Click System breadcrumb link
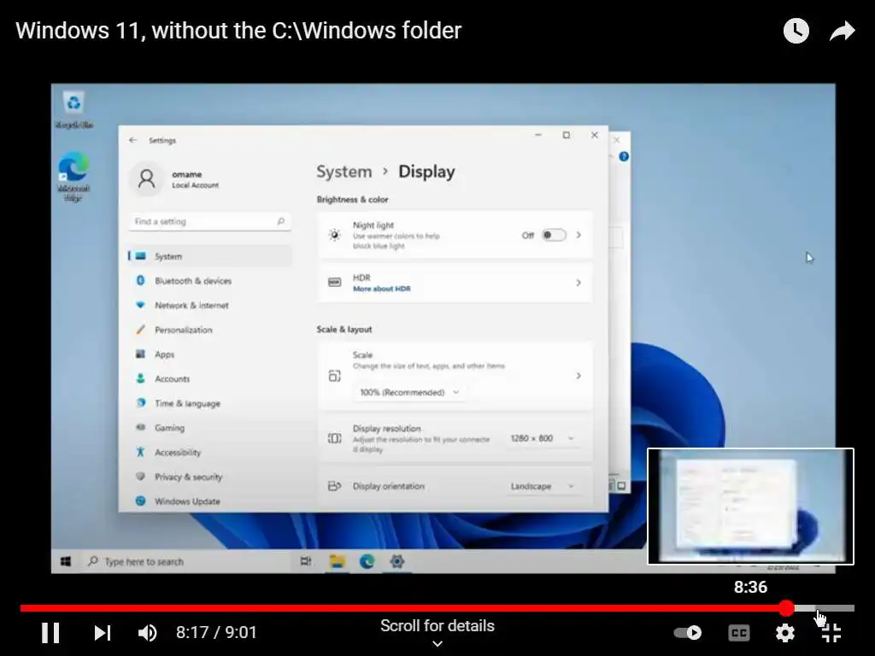The image size is (875, 656). (x=344, y=172)
